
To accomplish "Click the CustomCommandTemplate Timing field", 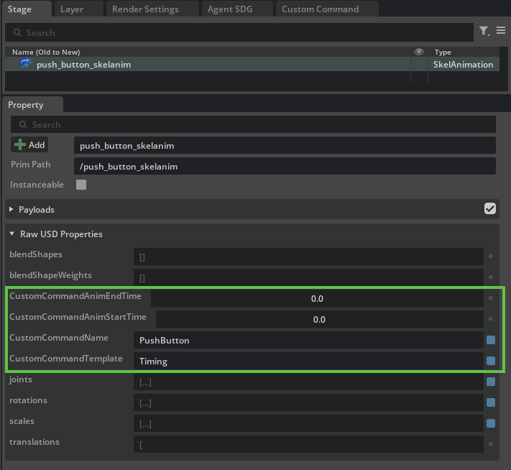I will coord(308,361).
